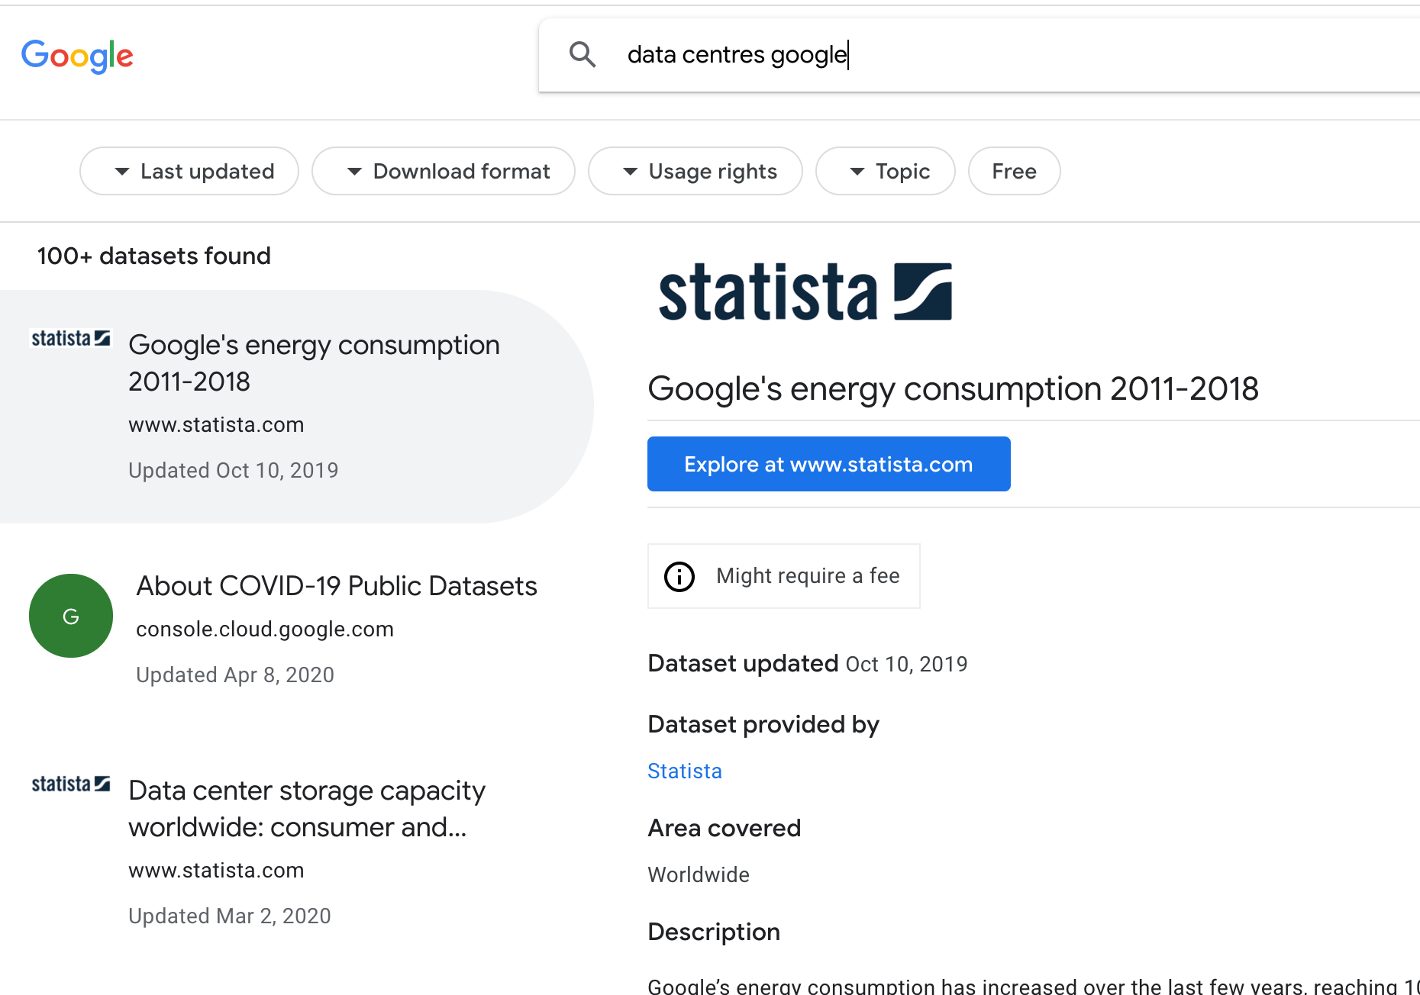Click the Area covered heading

725,828
